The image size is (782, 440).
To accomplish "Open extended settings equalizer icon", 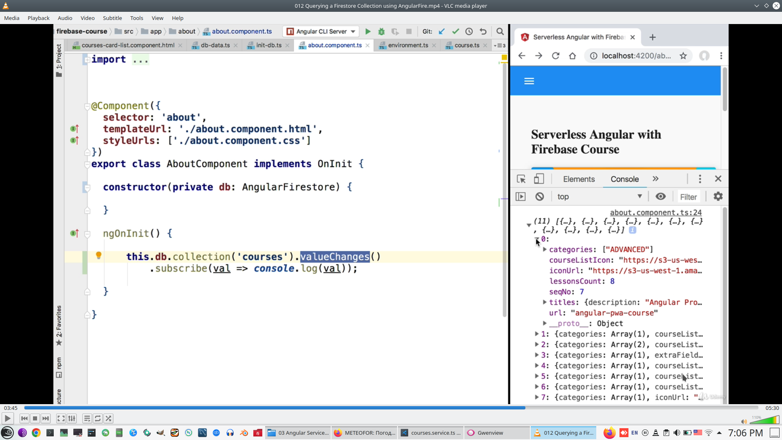I will point(72,418).
